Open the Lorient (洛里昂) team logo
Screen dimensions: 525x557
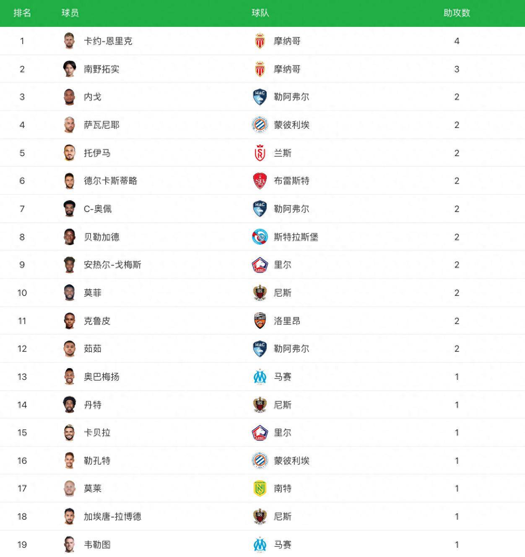260,321
